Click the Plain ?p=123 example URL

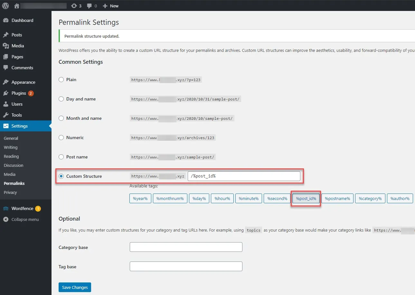pyautogui.click(x=166, y=80)
